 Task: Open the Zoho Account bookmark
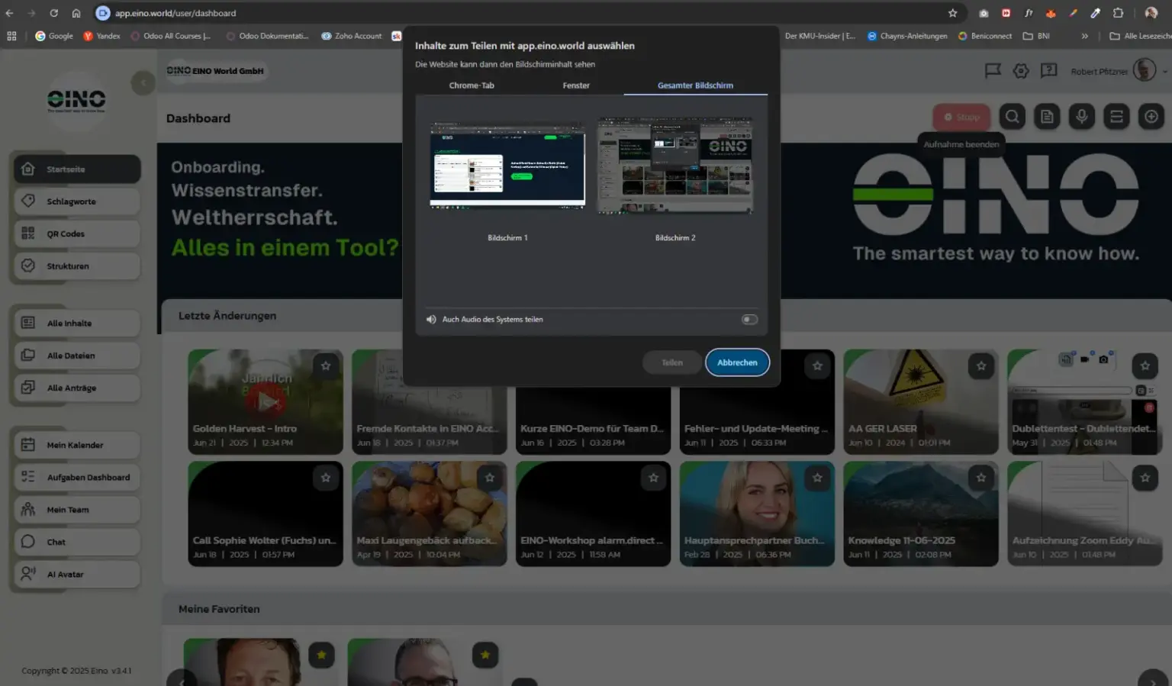coord(352,36)
